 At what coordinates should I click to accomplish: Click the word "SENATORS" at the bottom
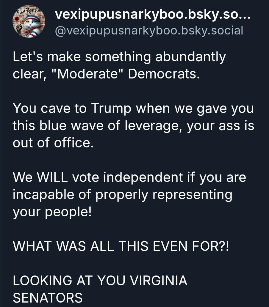(48, 298)
